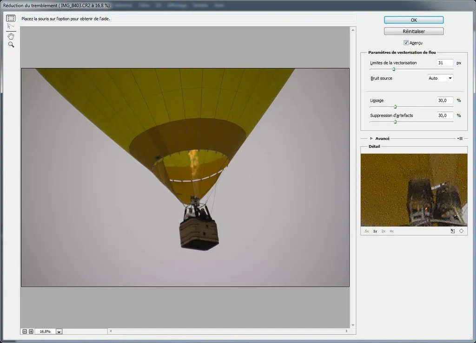This screenshot has width=476, height=343.
Task: Open the Bruit source dropdown
Action: tap(440, 78)
